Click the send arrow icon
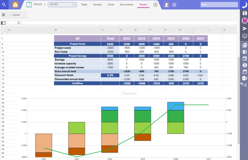The height and width of the screenshot is (160, 248). 245,29
